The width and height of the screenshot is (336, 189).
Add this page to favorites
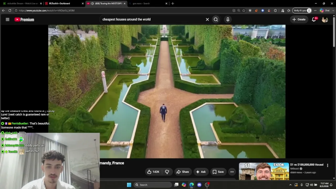pos(244,10)
